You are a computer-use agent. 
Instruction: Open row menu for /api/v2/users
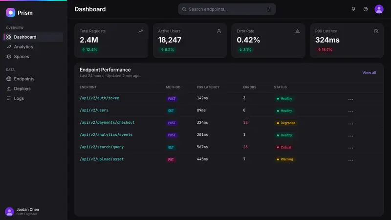coord(350,111)
